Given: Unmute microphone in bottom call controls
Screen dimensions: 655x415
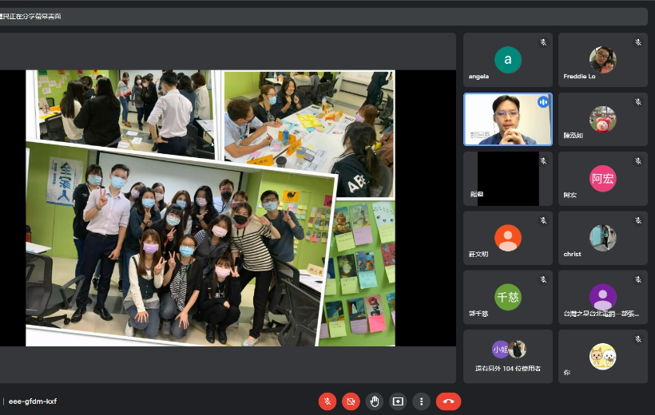Looking at the screenshot, I should (327, 401).
